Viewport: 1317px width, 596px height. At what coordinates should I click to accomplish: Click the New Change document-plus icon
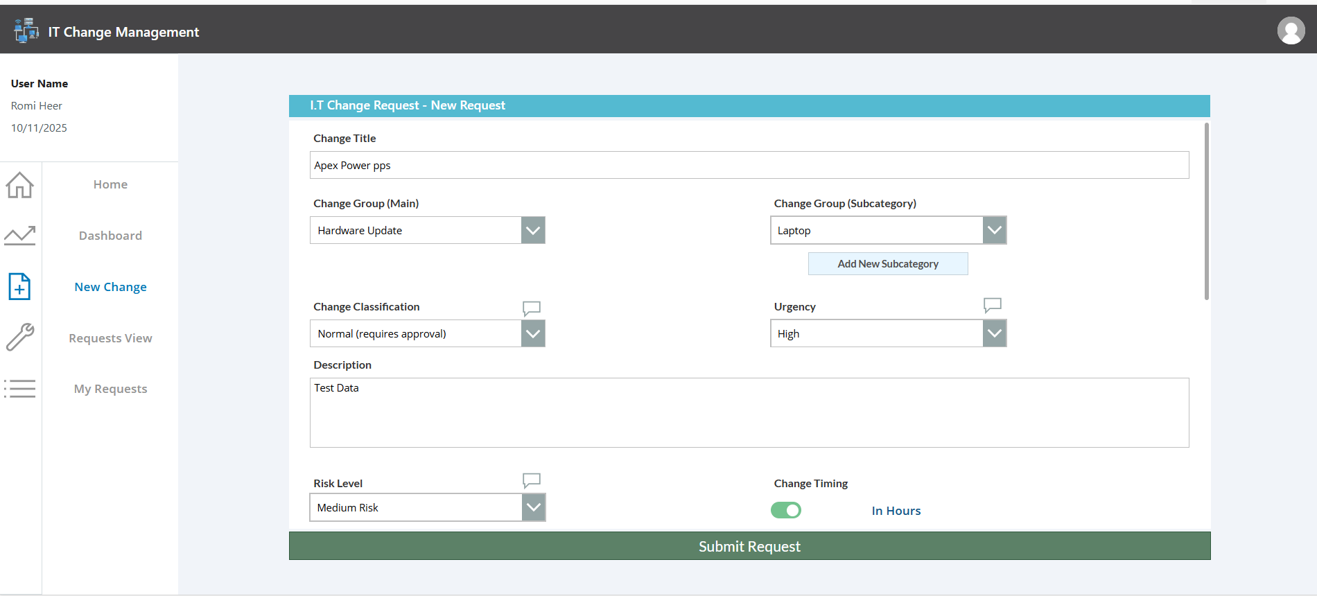tap(19, 286)
